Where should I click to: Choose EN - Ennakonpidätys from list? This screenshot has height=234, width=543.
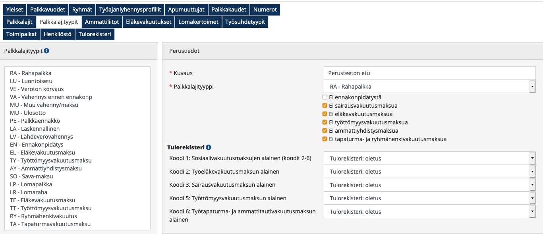(x=37, y=145)
